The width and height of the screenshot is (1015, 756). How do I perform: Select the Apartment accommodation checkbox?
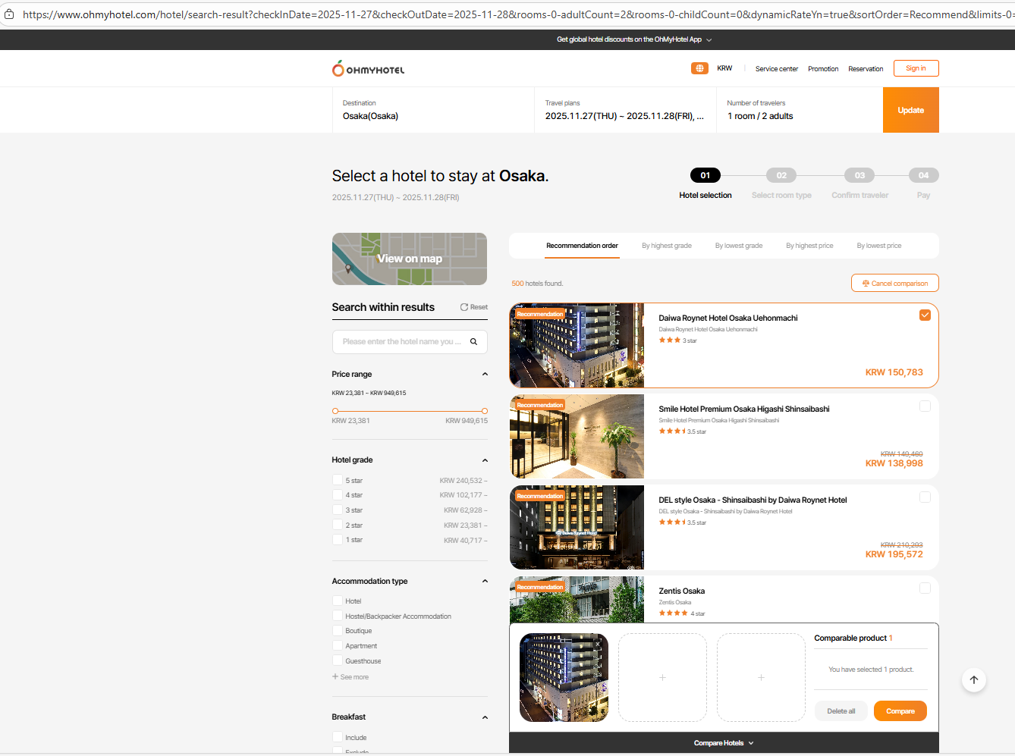pyautogui.click(x=338, y=645)
